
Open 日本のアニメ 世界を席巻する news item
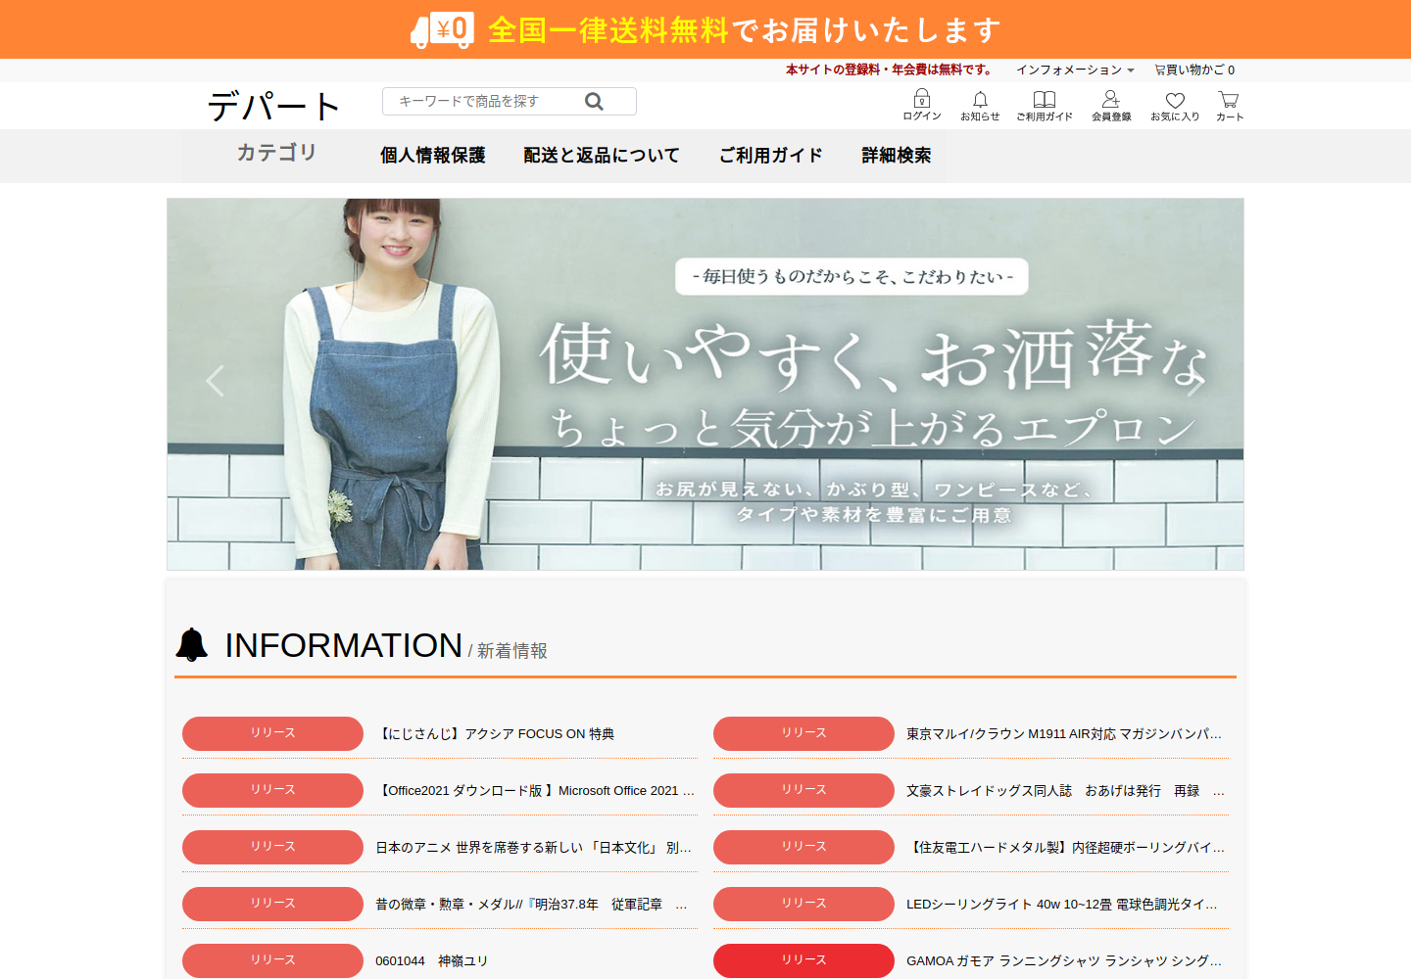pyautogui.click(x=534, y=848)
